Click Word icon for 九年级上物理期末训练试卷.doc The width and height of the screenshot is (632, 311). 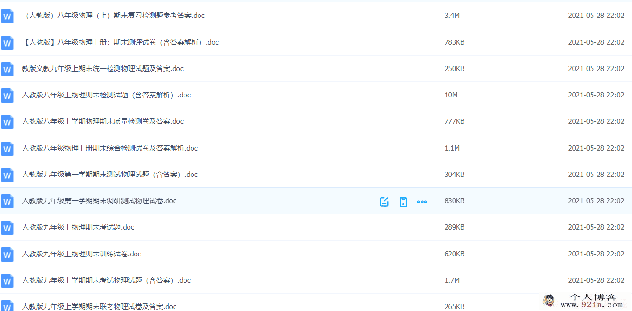(x=7, y=254)
